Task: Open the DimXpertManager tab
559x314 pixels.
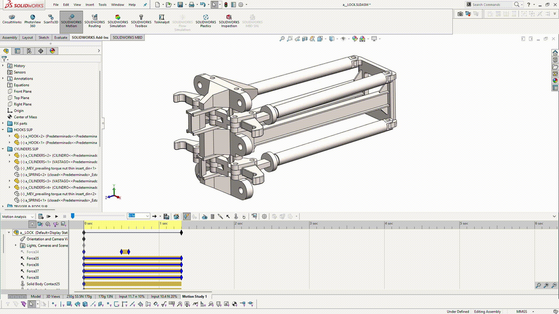Action: (41, 51)
